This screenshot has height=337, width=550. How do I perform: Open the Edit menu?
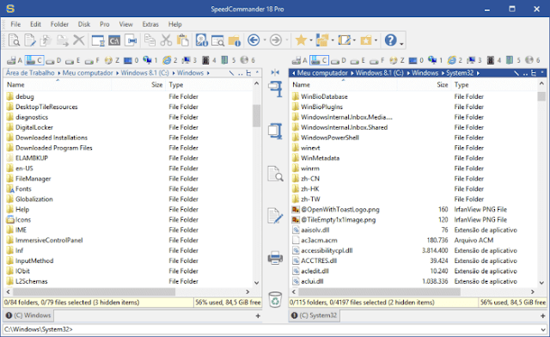coord(35,24)
